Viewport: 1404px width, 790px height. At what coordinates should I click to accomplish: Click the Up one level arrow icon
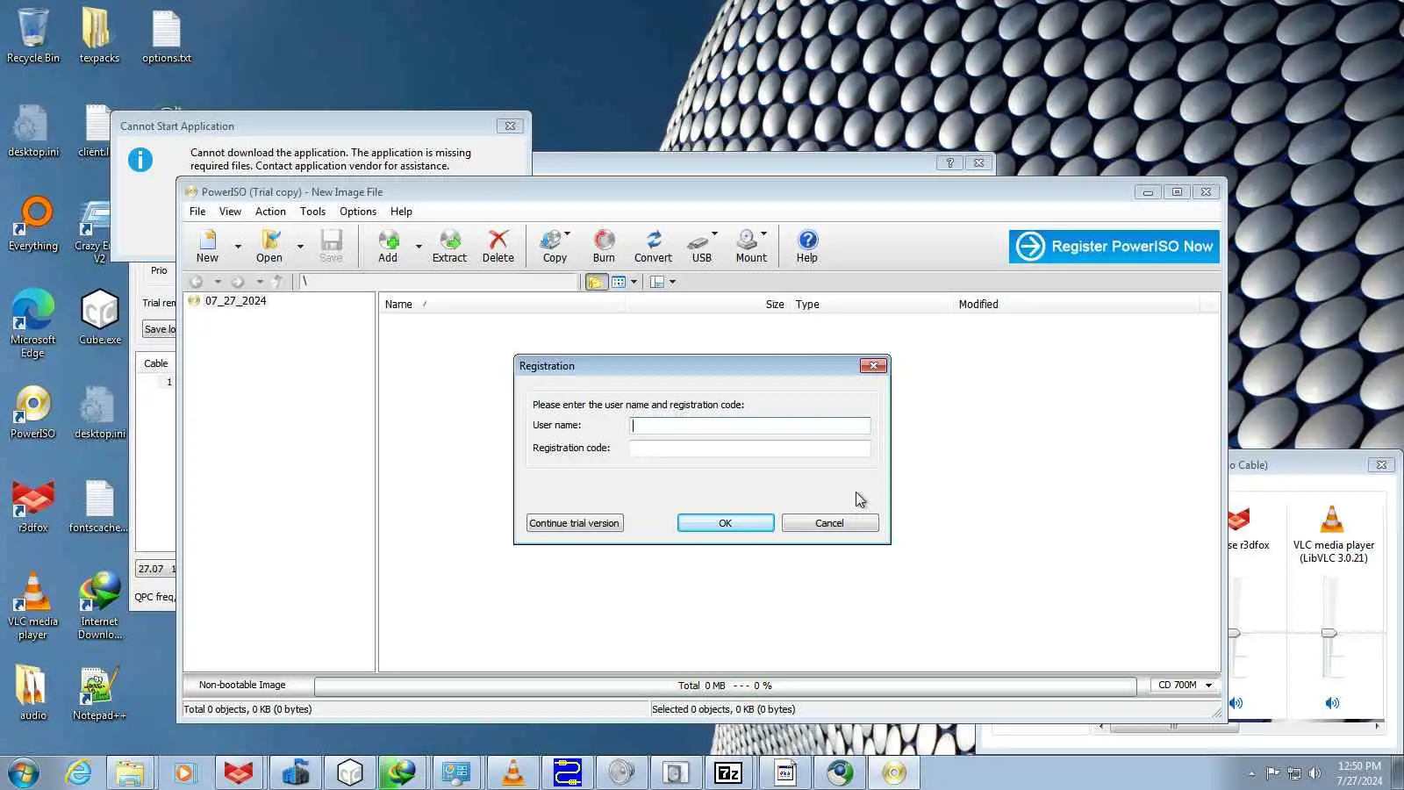click(278, 282)
